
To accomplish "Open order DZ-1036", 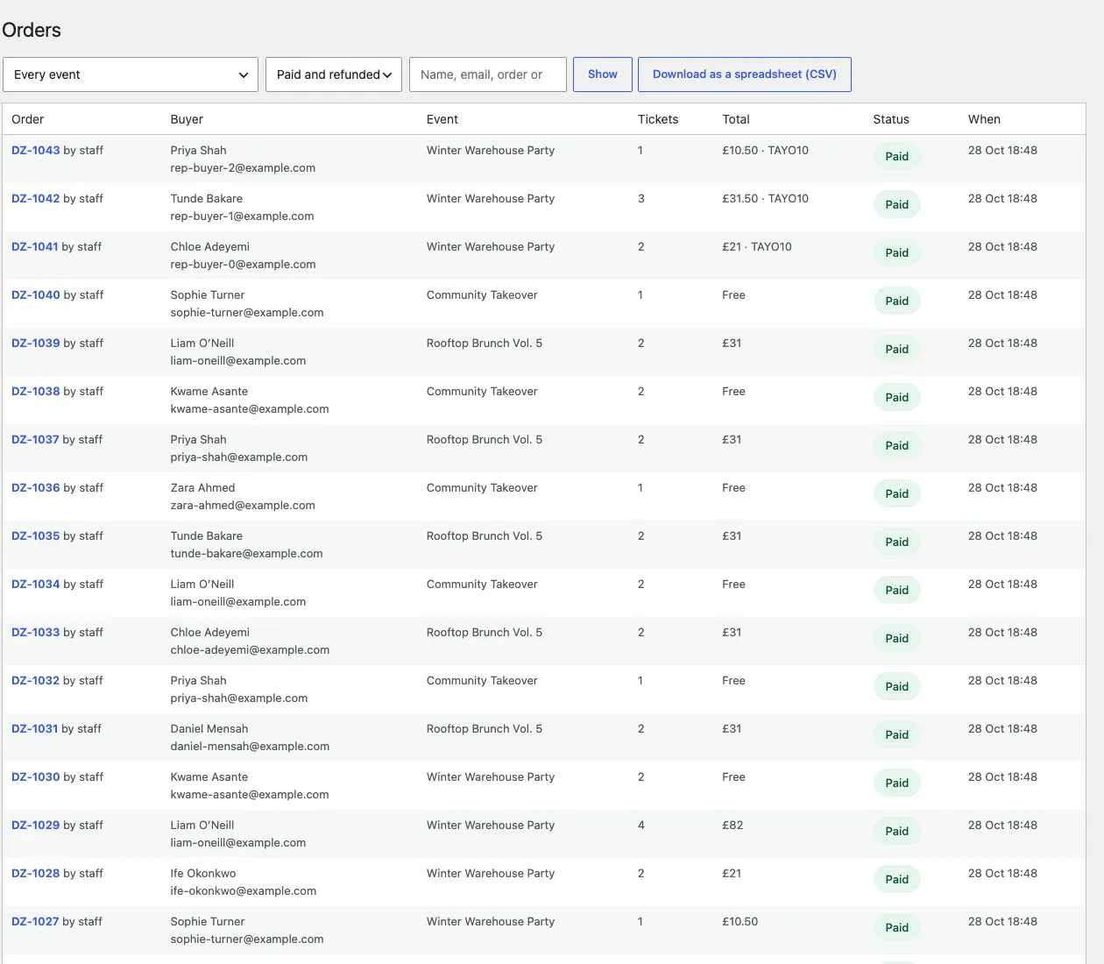I will coord(36,488).
